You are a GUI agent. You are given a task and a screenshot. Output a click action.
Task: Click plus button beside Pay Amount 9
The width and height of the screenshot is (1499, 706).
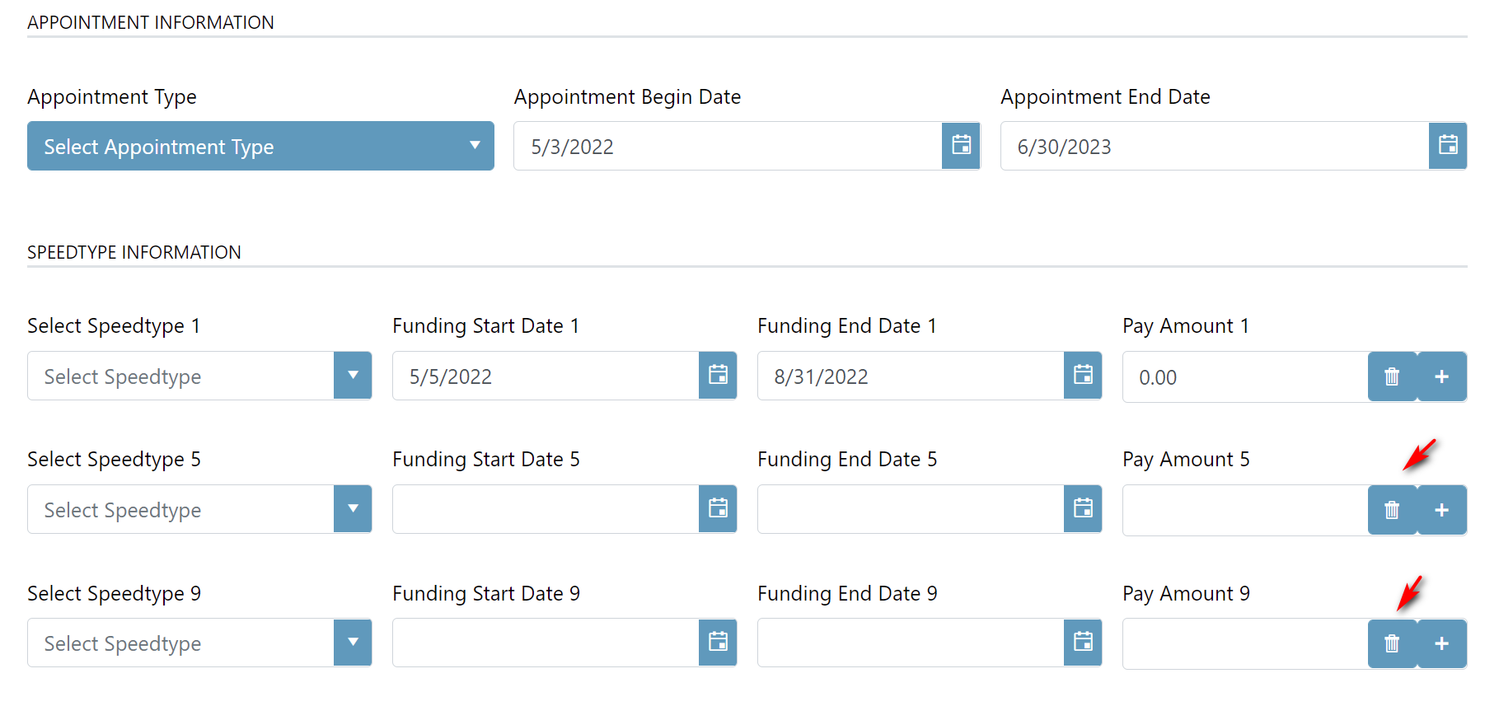1442,643
